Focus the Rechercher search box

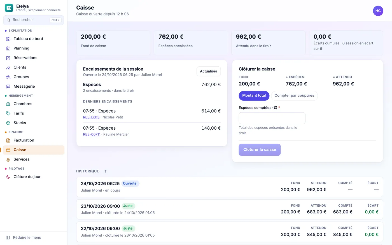(34, 20)
